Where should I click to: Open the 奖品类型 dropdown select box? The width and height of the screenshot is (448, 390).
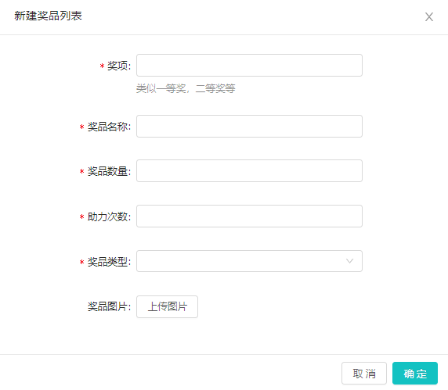[x=249, y=261]
